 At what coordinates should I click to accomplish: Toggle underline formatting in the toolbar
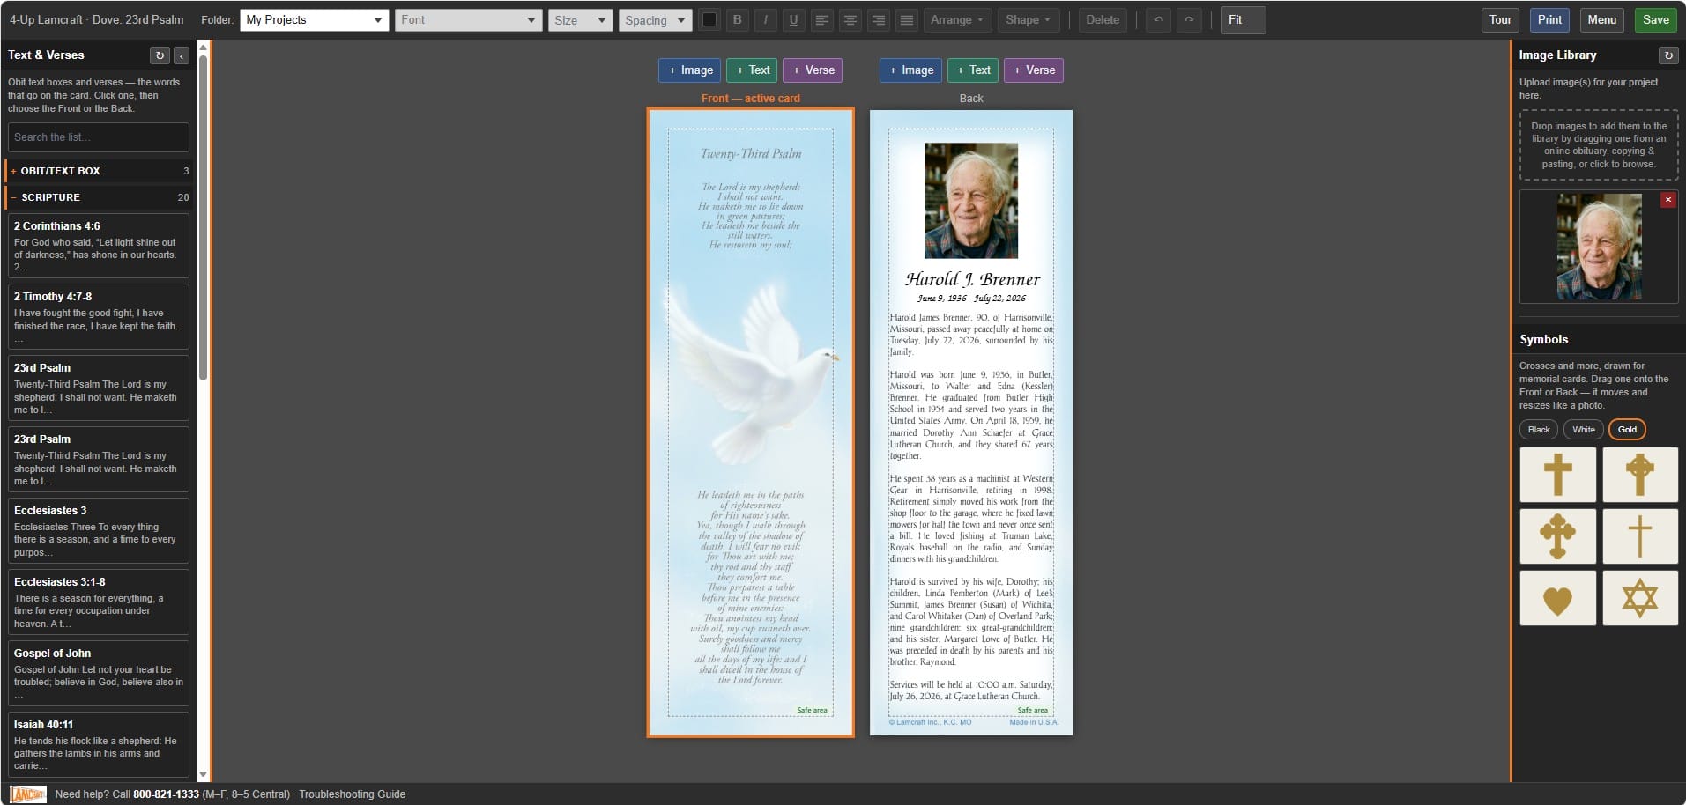pyautogui.click(x=793, y=19)
